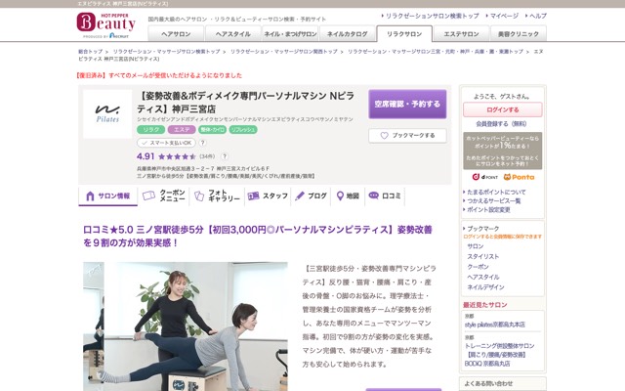Open style pilates京都烏丸本店 recent salon
The image size is (625, 391).
click(495, 325)
